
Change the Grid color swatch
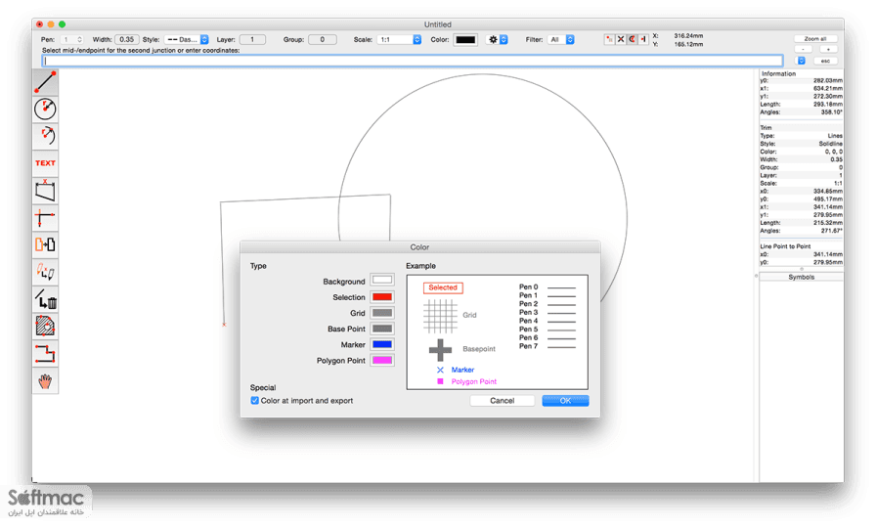pos(382,313)
